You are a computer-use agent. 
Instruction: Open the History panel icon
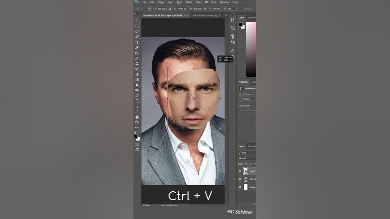(233, 20)
